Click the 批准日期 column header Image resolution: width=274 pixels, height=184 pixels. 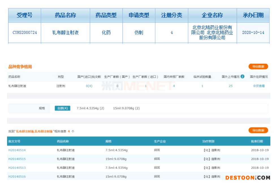pos(257,141)
